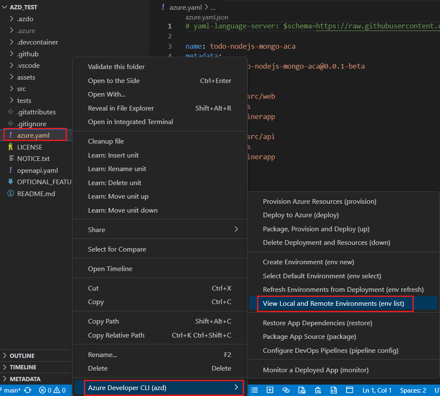
Task: Open the .gitignore file
Action: coord(31,124)
